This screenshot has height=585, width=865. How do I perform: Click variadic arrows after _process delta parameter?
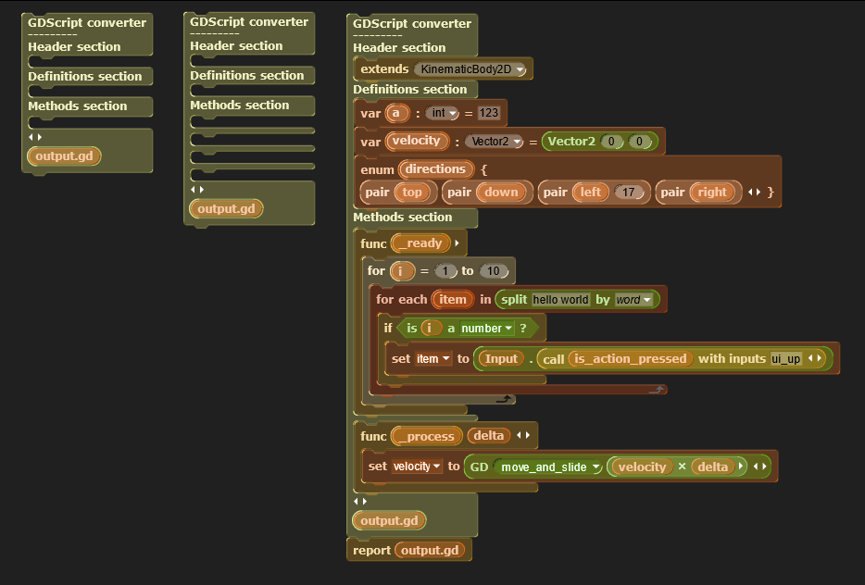click(x=523, y=436)
